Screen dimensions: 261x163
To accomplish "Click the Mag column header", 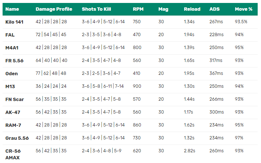I will tap(163, 9).
